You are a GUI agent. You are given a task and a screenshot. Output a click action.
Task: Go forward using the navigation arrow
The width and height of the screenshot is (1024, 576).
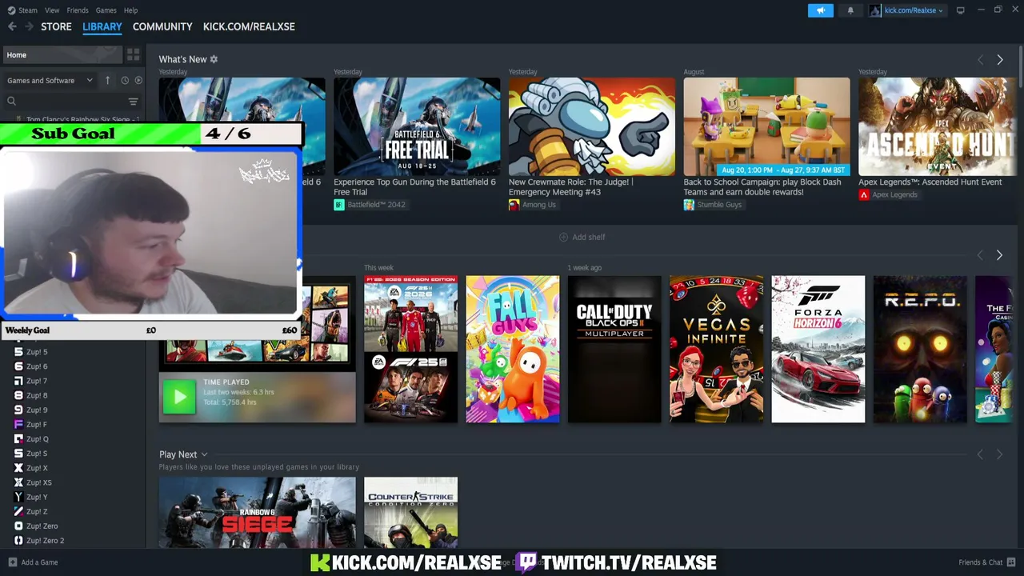click(29, 26)
